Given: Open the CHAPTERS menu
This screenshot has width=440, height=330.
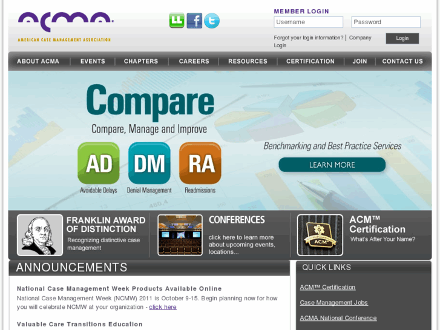Looking at the screenshot, I should tap(141, 61).
